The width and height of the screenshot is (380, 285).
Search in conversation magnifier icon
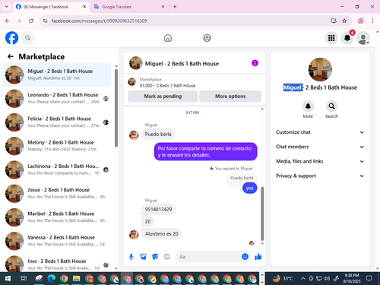331,106
